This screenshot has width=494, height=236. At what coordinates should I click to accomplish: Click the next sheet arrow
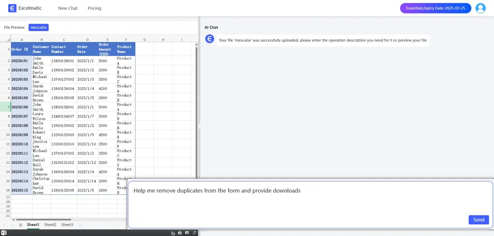(x=12, y=225)
